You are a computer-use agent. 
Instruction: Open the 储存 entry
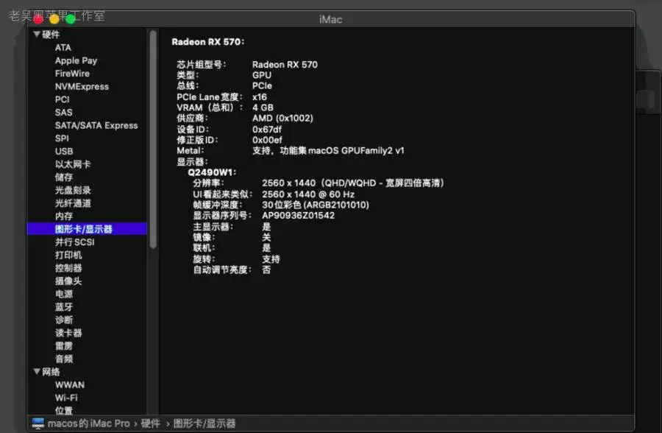pyautogui.click(x=64, y=177)
